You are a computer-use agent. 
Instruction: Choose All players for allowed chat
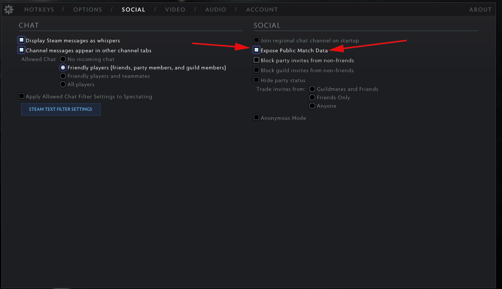63,84
